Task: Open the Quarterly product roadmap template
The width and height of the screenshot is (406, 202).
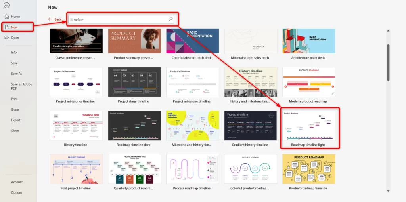Action: tap(134, 170)
